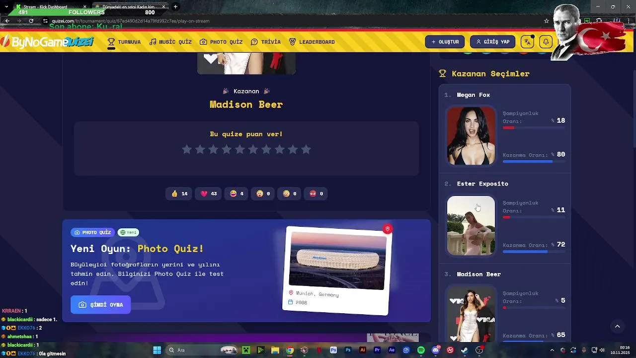Open a new browser tab

pos(175,7)
